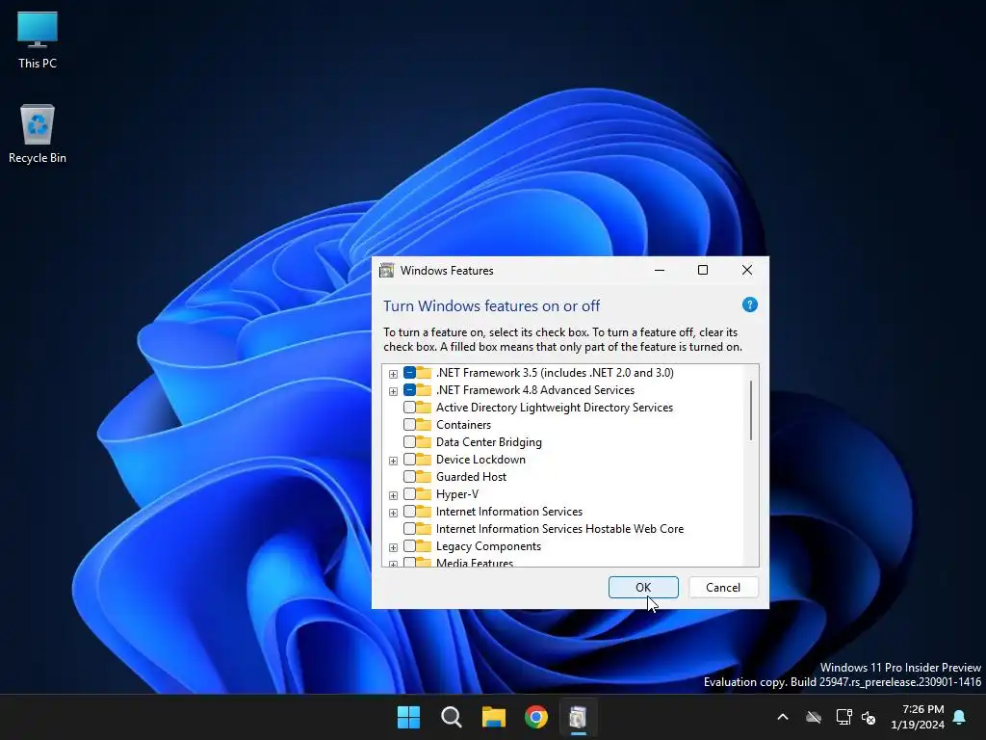This screenshot has width=986, height=740.
Task: Close the Windows Features dialog
Action: (x=747, y=270)
